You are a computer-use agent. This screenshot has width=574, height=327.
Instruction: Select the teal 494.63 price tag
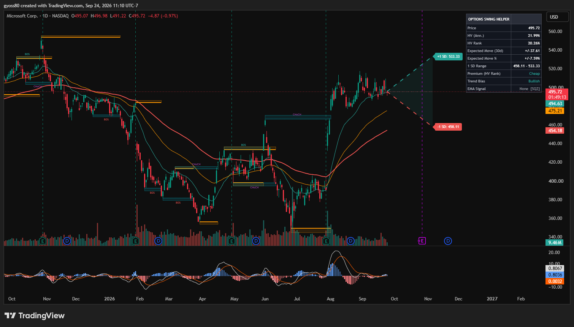(x=555, y=104)
